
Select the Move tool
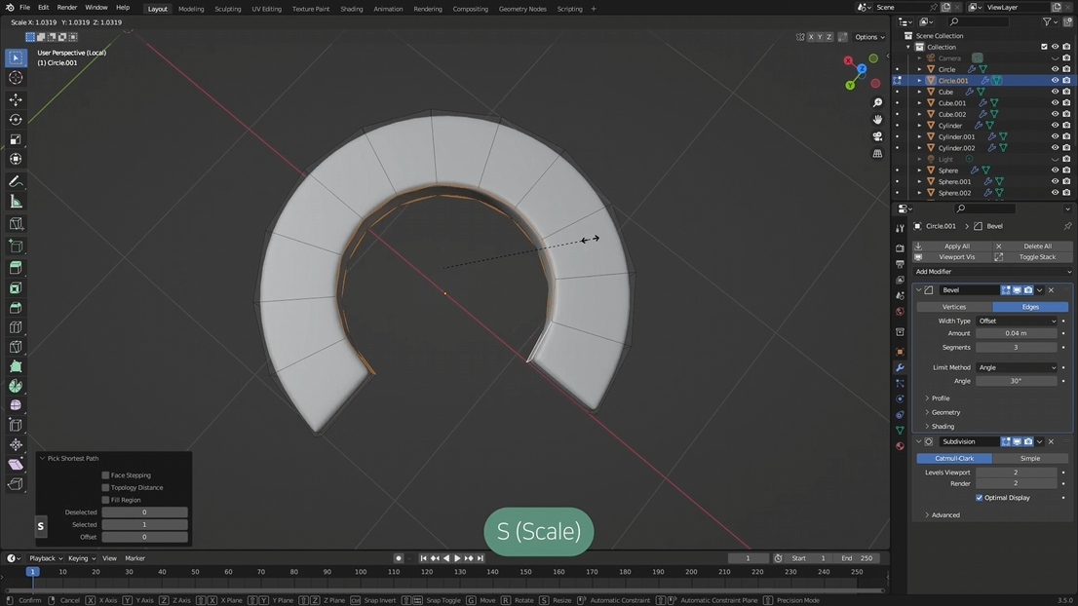[16, 99]
